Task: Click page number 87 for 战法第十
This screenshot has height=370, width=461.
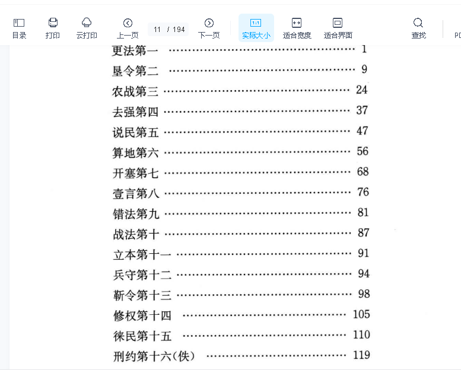Action: tap(363, 233)
